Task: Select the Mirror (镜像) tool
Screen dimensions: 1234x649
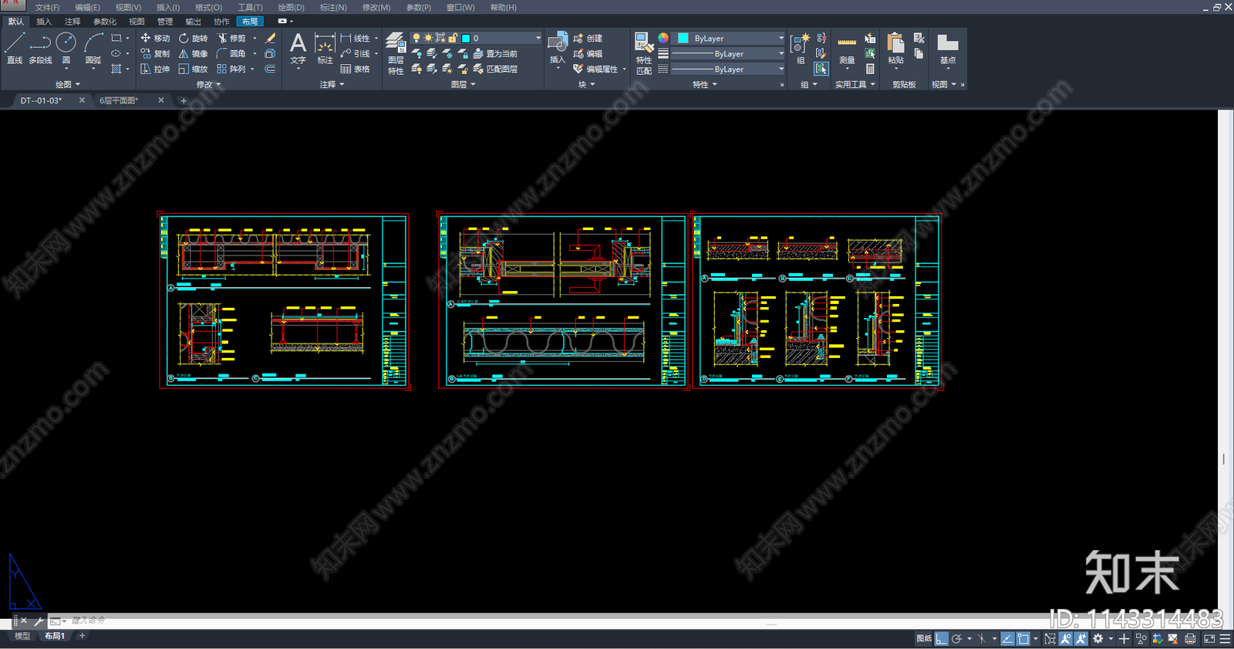Action: point(193,53)
